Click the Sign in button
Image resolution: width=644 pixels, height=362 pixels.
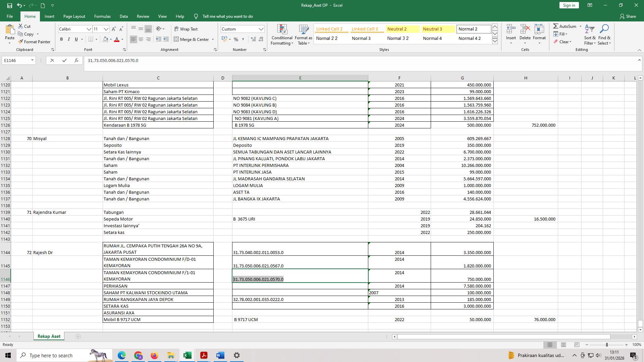(569, 5)
